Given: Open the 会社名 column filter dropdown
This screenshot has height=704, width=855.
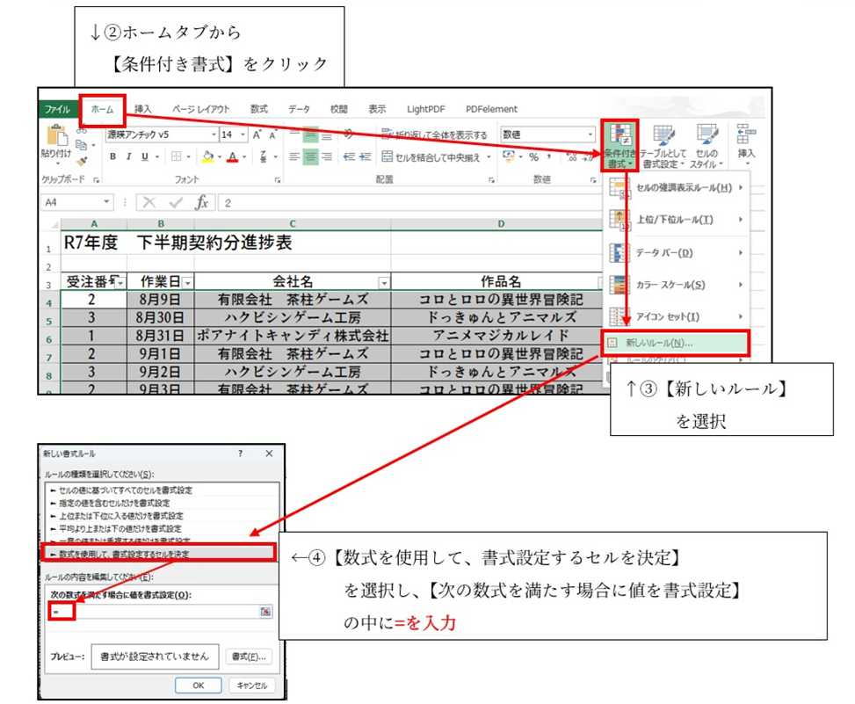Looking at the screenshot, I should point(383,283).
